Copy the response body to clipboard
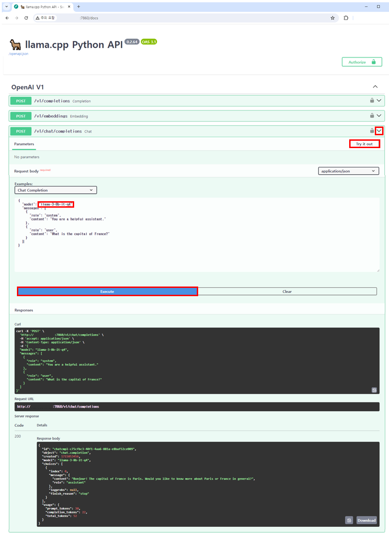 click(349, 520)
